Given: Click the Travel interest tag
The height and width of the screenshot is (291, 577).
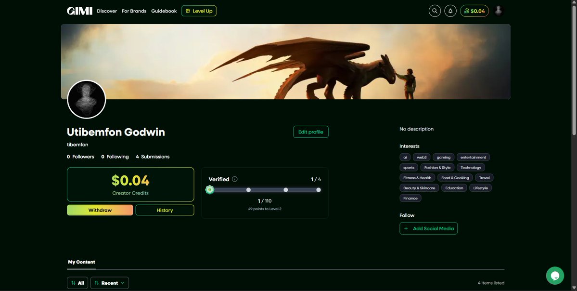Looking at the screenshot, I should click(x=484, y=178).
